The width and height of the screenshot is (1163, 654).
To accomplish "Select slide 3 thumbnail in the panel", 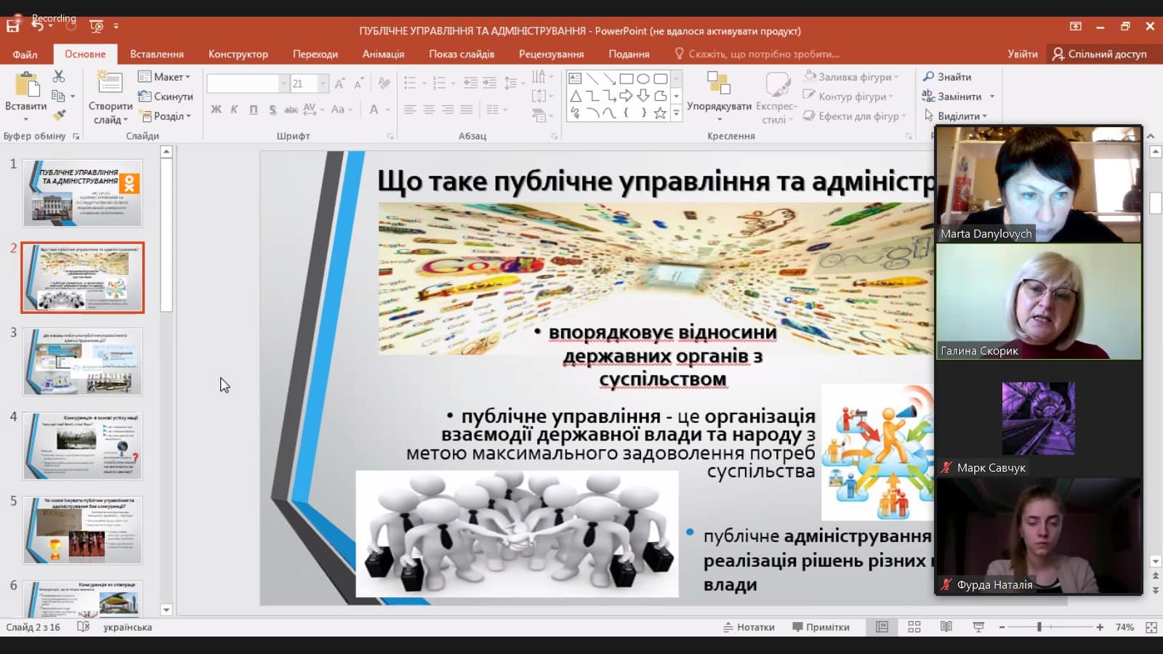I will tap(83, 362).
